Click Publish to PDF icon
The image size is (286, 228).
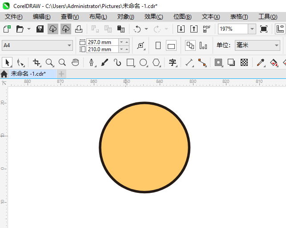[206, 29]
